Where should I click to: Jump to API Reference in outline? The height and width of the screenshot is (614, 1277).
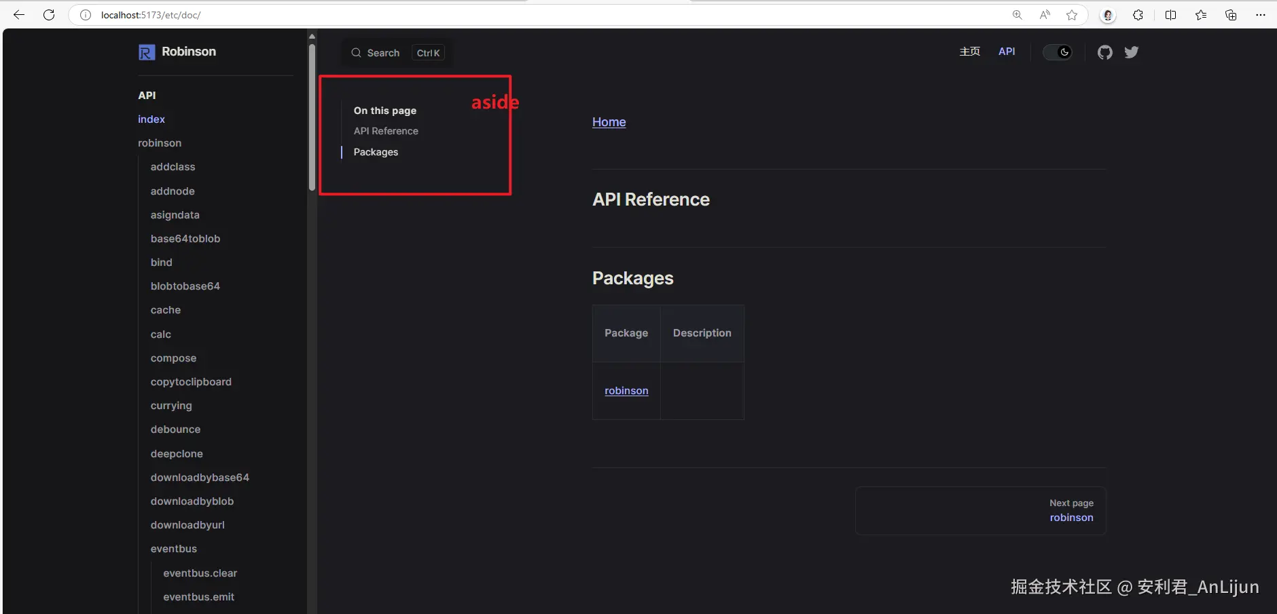[386, 131]
